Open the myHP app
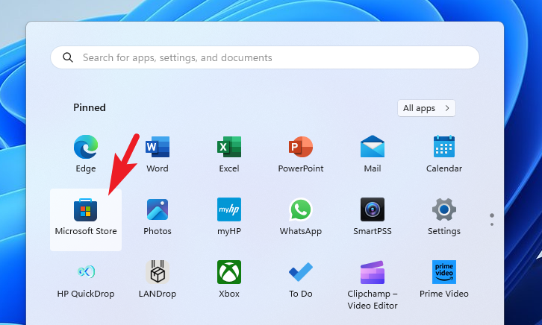The image size is (542, 325). tap(229, 217)
